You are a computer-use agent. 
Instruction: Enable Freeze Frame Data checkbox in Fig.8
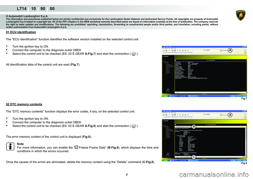point(176,127)
